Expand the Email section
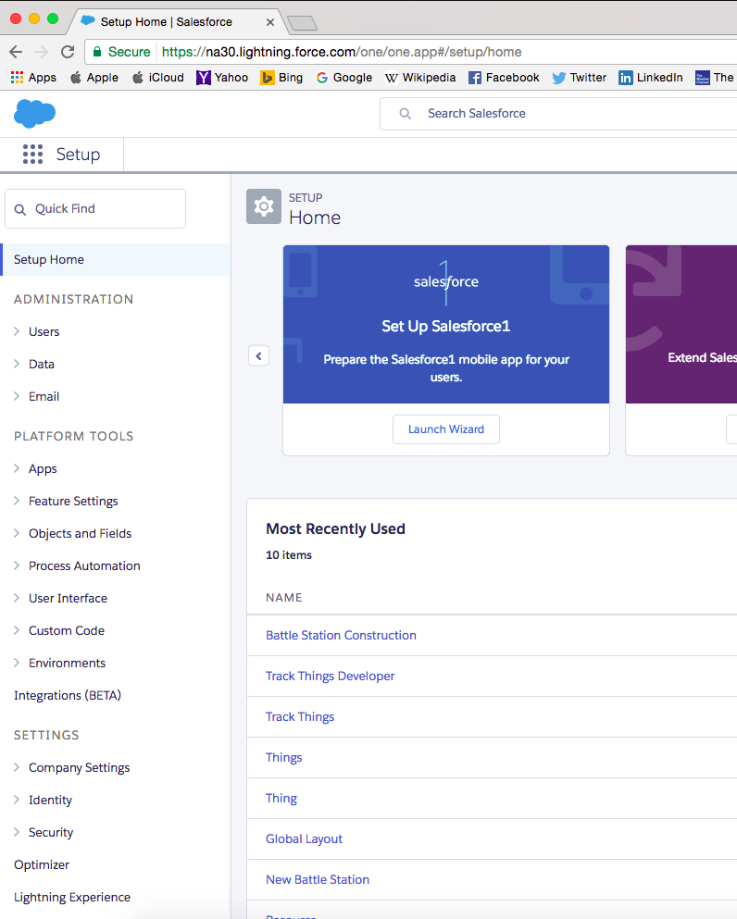This screenshot has width=737, height=919. pos(17,396)
